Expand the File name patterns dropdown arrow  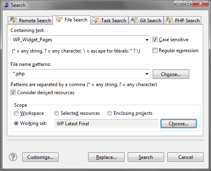click(x=147, y=74)
